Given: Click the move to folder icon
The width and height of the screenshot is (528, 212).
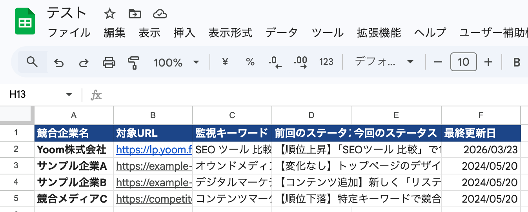Looking at the screenshot, I should tap(135, 14).
